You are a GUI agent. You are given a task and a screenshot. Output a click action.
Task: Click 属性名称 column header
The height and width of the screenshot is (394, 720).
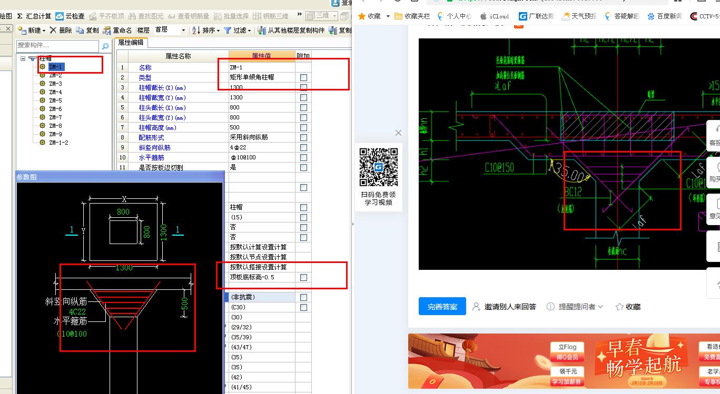tap(178, 56)
